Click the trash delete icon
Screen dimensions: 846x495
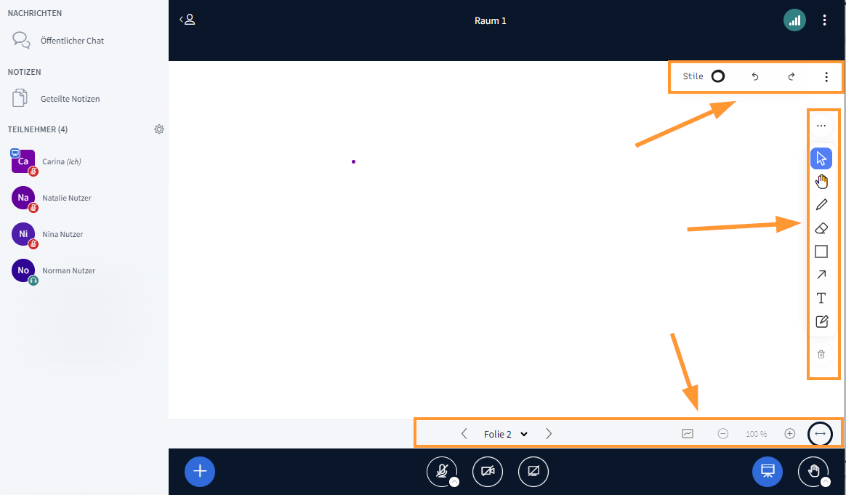point(821,355)
